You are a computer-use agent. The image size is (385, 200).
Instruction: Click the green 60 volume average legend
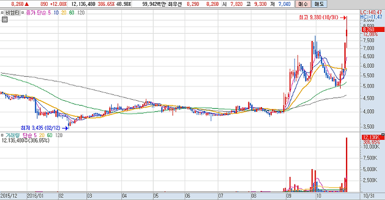pyautogui.click(x=50, y=135)
